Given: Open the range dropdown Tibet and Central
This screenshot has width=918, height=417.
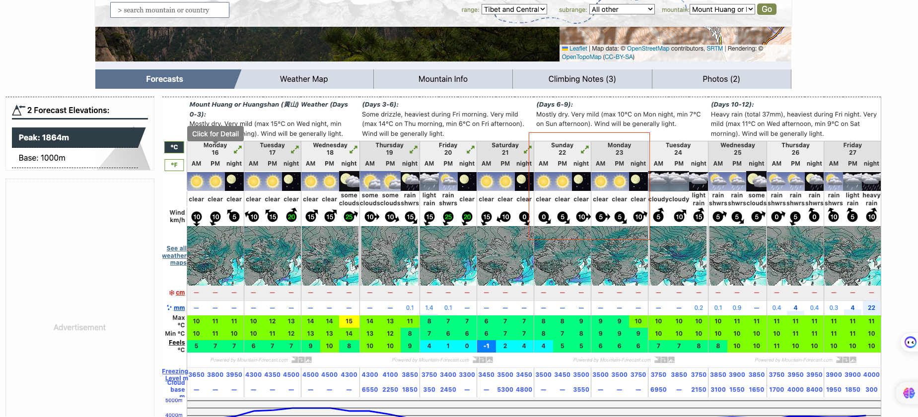Looking at the screenshot, I should tap(514, 9).
